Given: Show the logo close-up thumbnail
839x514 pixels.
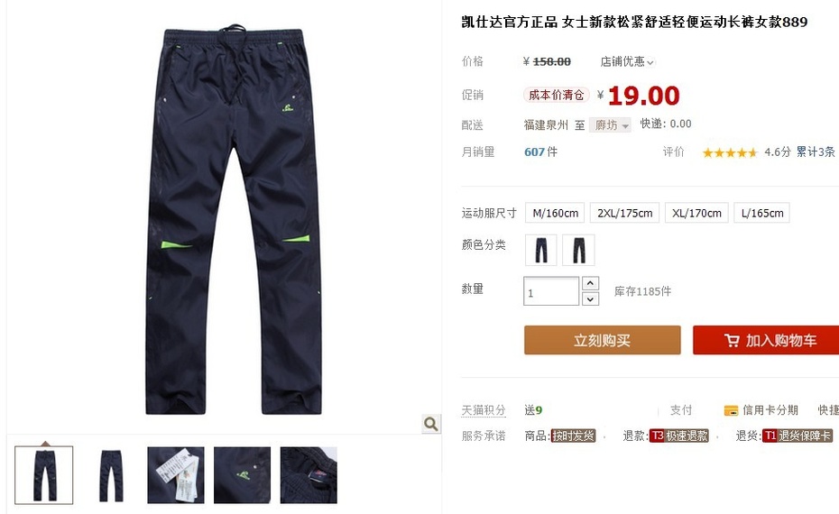Looking at the screenshot, I should tap(243, 475).
